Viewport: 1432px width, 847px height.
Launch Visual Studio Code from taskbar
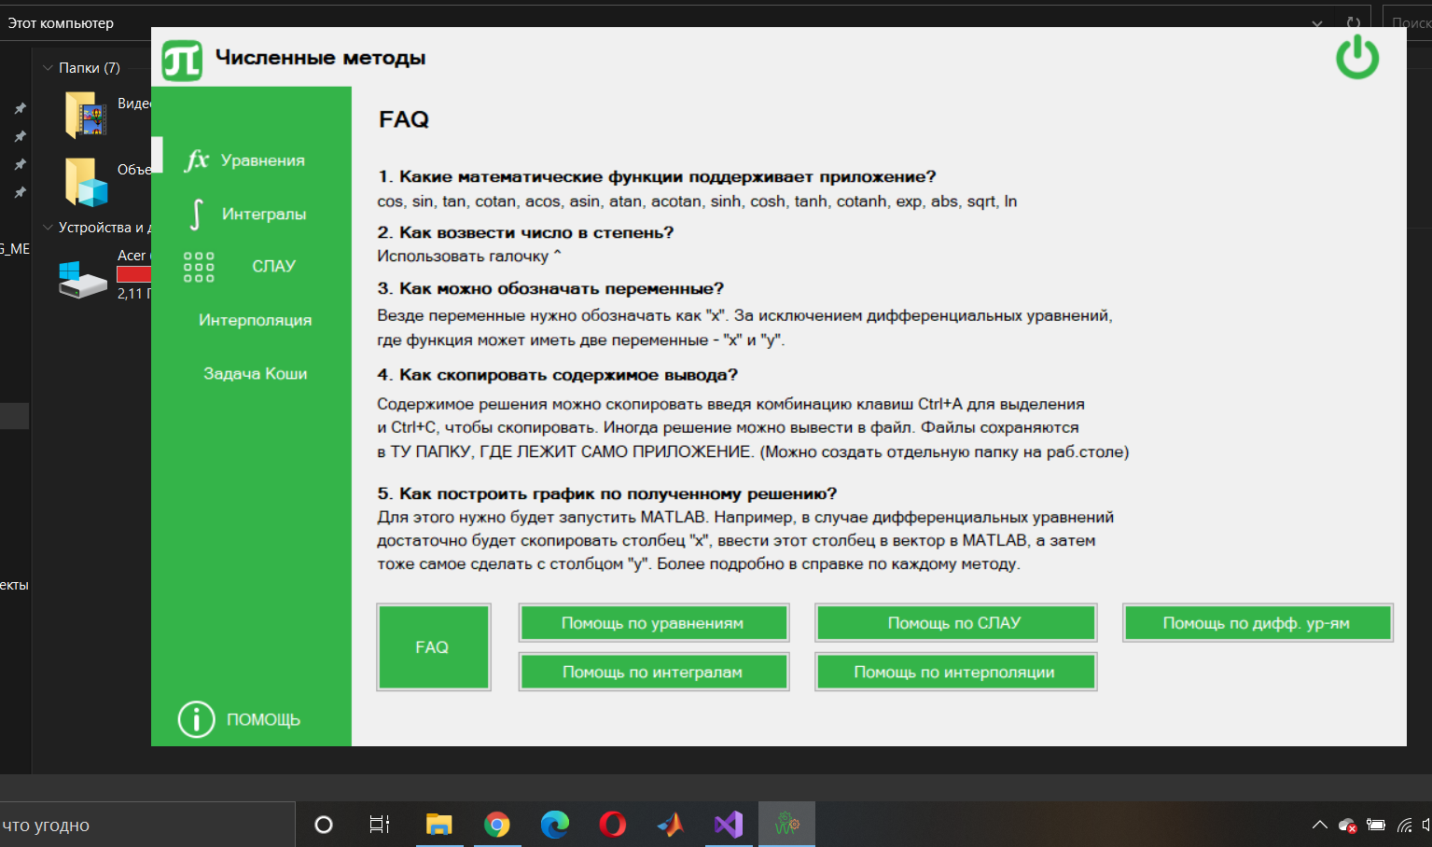[x=729, y=824]
